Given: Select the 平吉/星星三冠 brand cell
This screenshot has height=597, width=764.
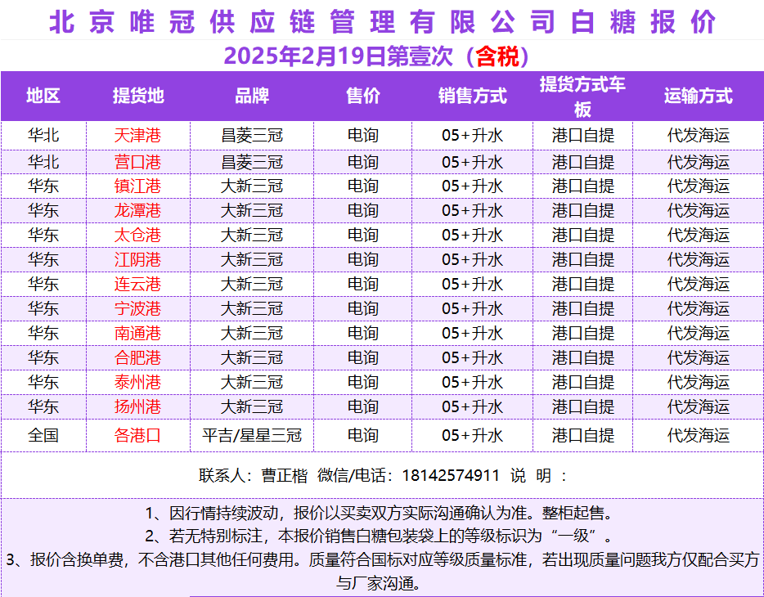Looking at the screenshot, I should tap(252, 435).
